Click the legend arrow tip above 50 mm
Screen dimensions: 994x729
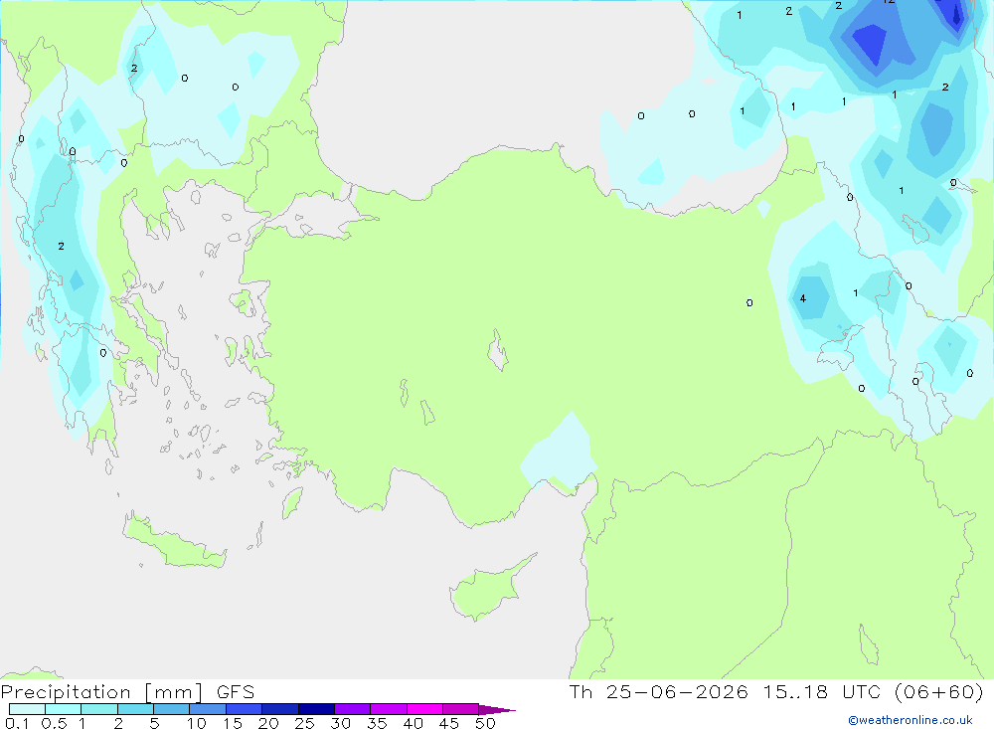(x=497, y=710)
